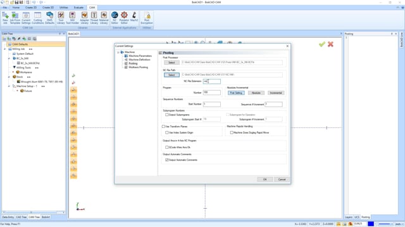Click the first status bar icon beside the Z coordinate
This screenshot has height=227, width=405.
click(x=339, y=224)
